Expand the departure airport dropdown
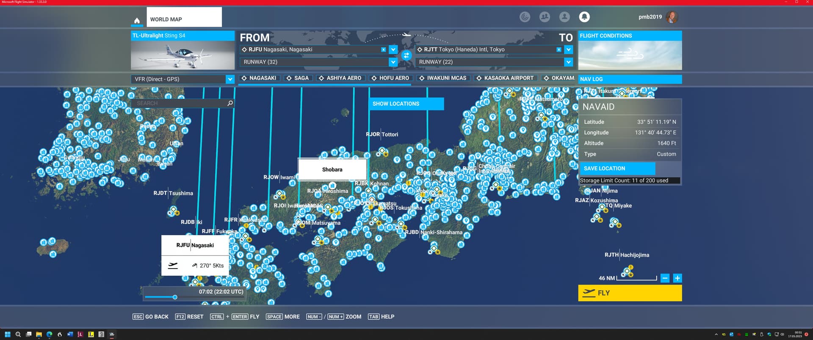 pos(393,49)
